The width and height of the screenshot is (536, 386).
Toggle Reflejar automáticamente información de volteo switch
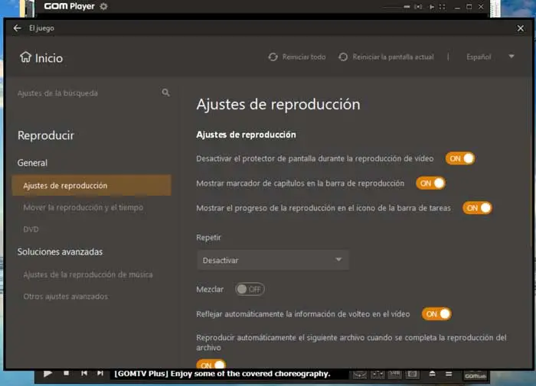click(436, 314)
